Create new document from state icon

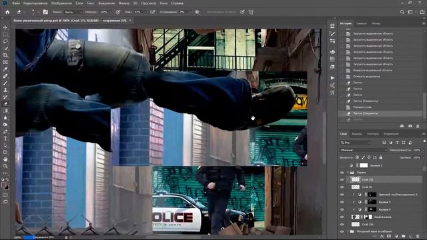[x=402, y=126]
